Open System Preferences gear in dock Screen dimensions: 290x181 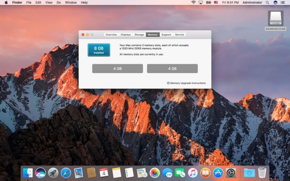click(231, 173)
